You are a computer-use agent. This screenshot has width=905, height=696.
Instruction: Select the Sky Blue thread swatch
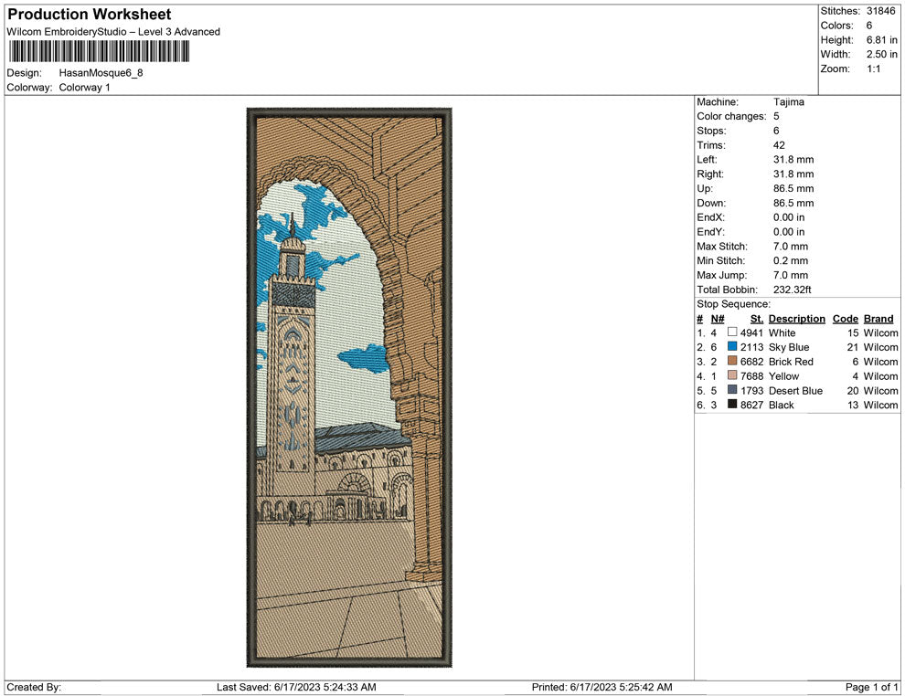pos(732,348)
